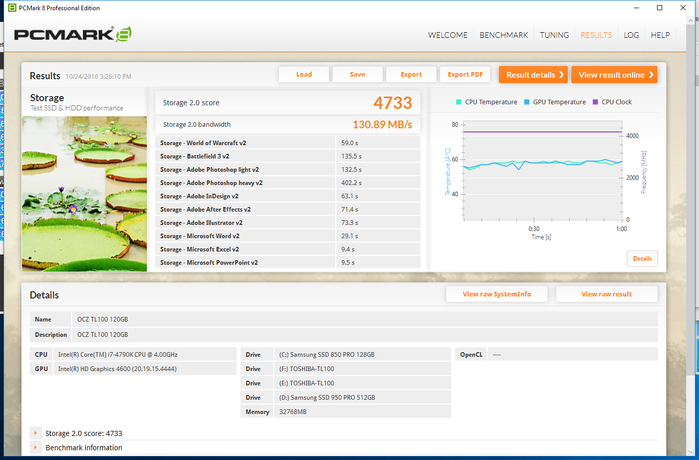Click the PCMark 8 logo
The image size is (699, 460).
coord(73,34)
